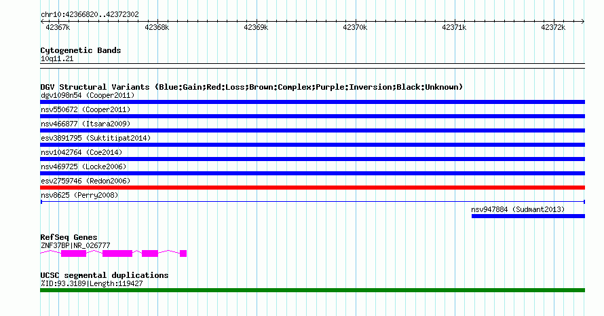Open the esv3891795 (Suktitipat2014) variant label
This screenshot has height=316, width=604.
coord(96,138)
